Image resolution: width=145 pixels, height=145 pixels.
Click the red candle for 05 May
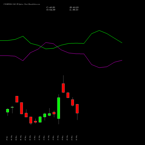pyautogui.click(x=17, y=99)
